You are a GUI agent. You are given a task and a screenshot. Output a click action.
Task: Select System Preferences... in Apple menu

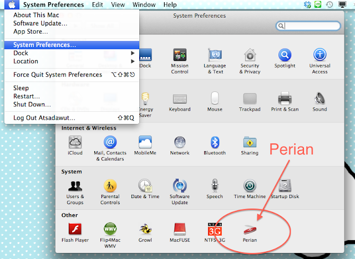pos(72,45)
